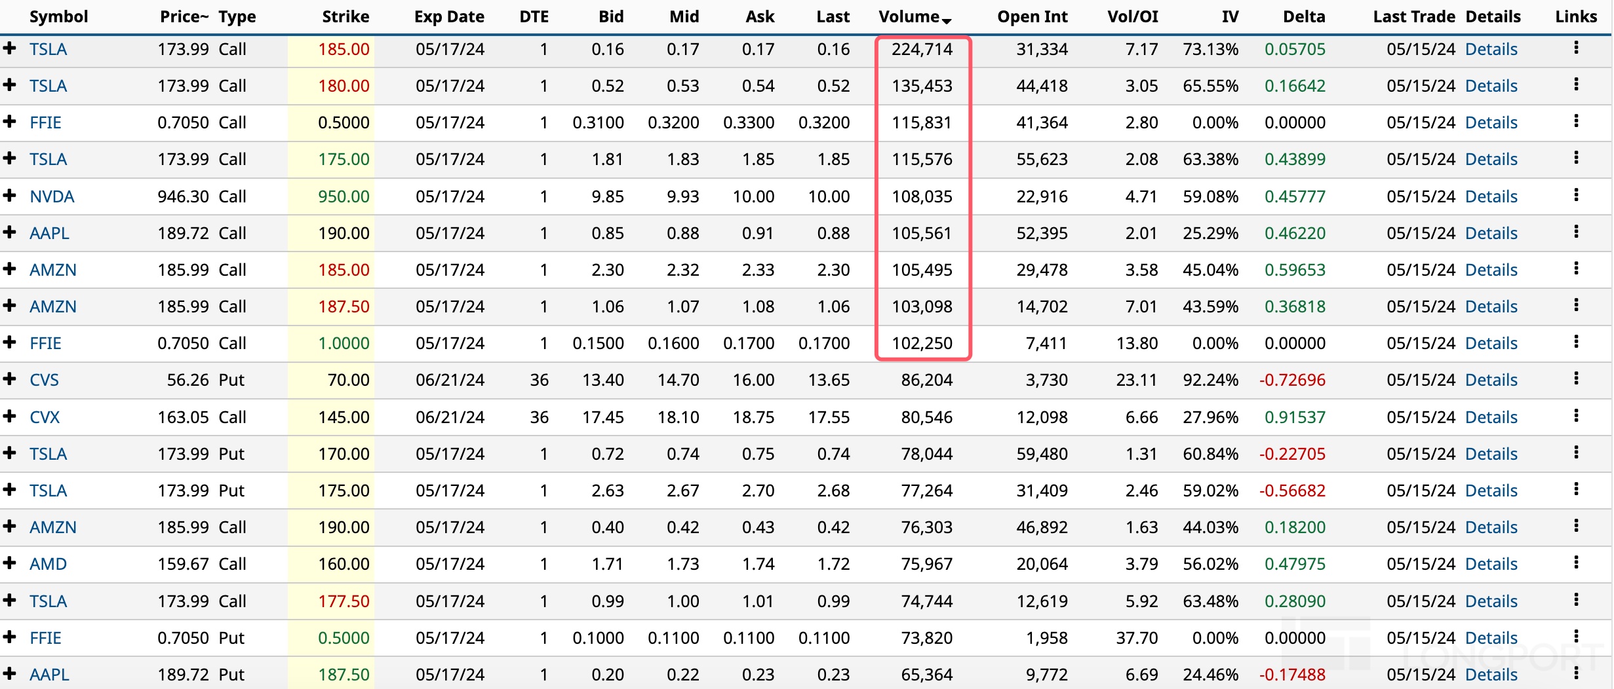Viewport: 1614px width, 689px height.
Task: Expand the AAPL 190.00 Call row
Action: click(x=9, y=232)
